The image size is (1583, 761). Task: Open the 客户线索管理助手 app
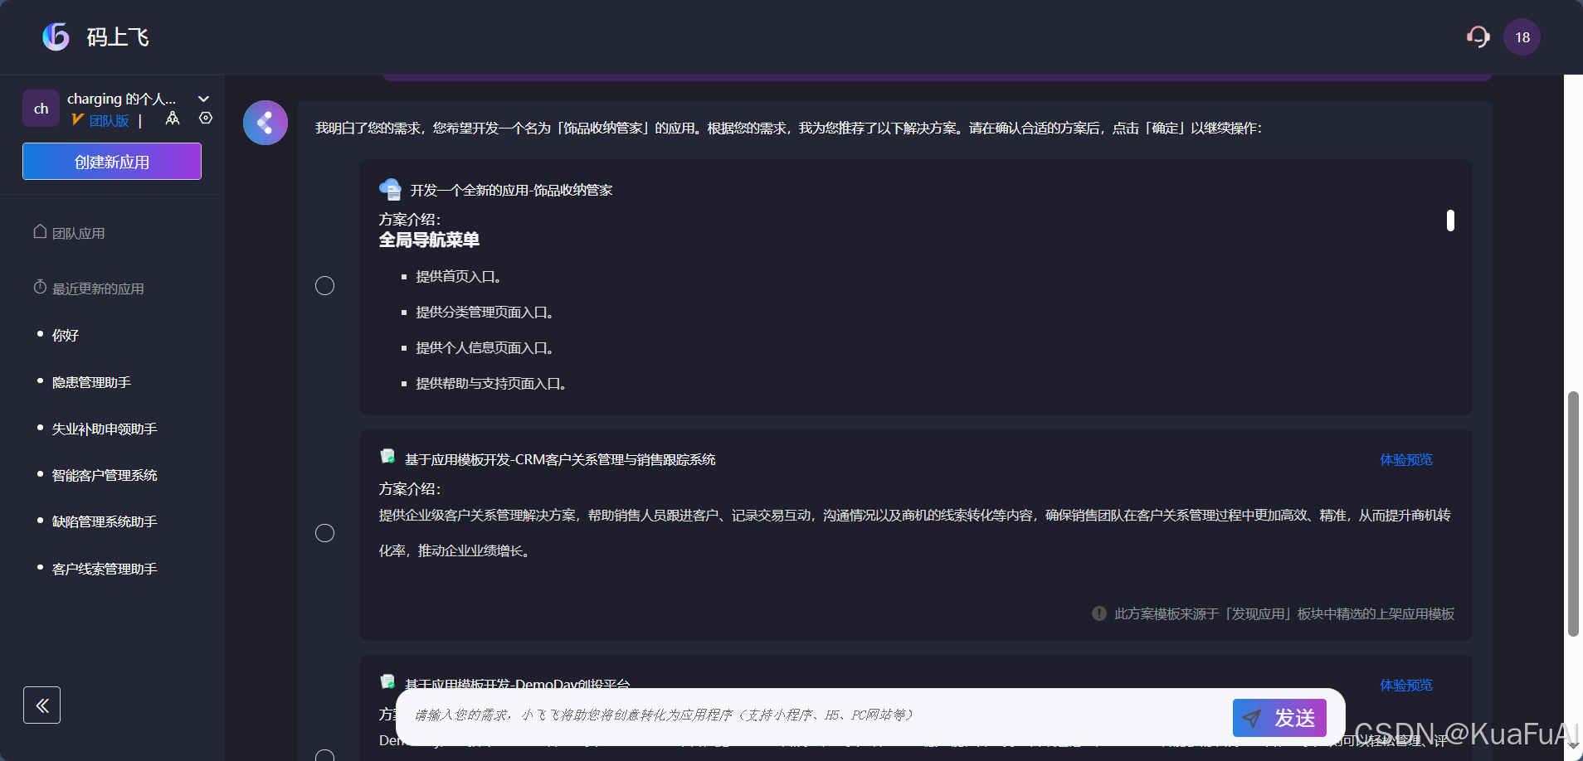(x=105, y=569)
